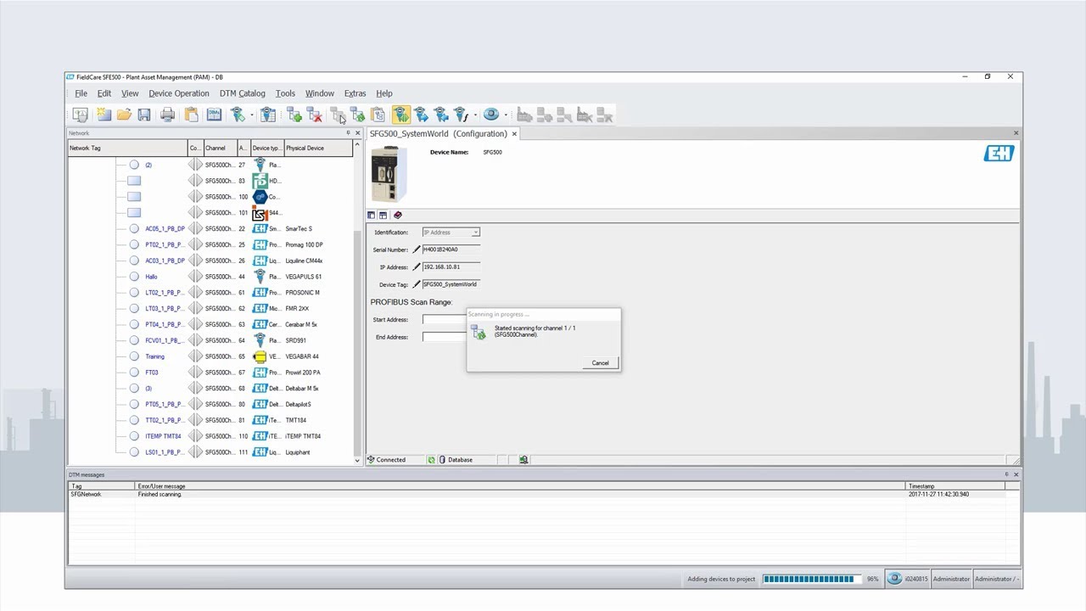The height and width of the screenshot is (611, 1086).
Task: Click the eye-shaped view toolbar icon
Action: (x=491, y=115)
